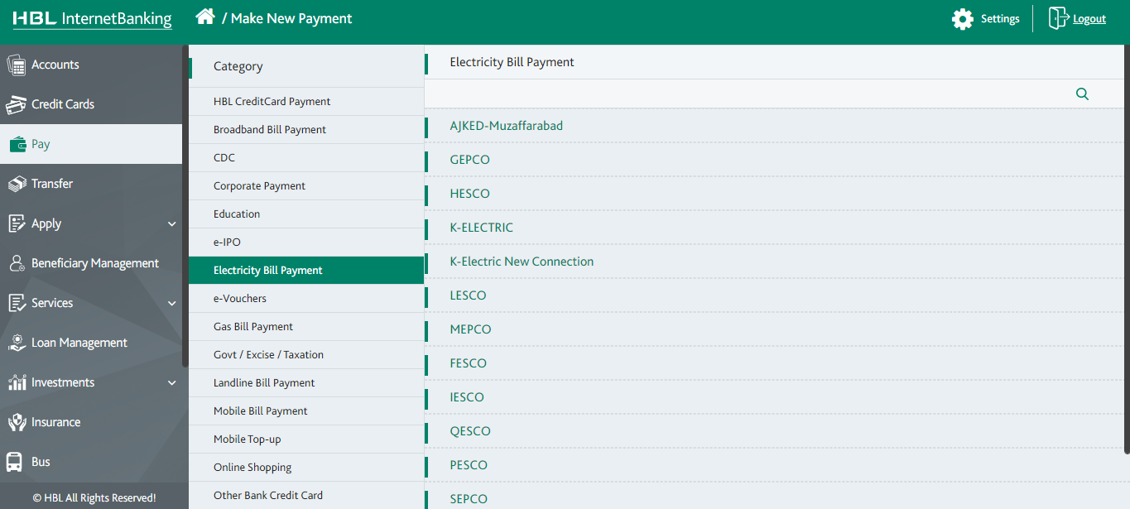Click the Logout door icon

[x=1057, y=18]
